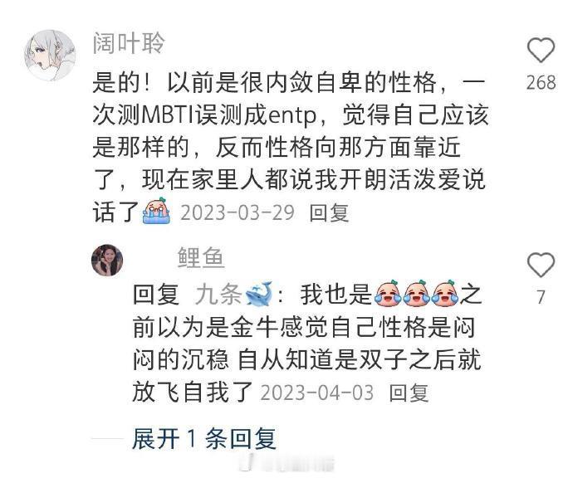Image resolution: width=573 pixels, height=478 pixels.
Task: Like the comment by 阔叶聆 using the heart icon
Action: coord(541,50)
